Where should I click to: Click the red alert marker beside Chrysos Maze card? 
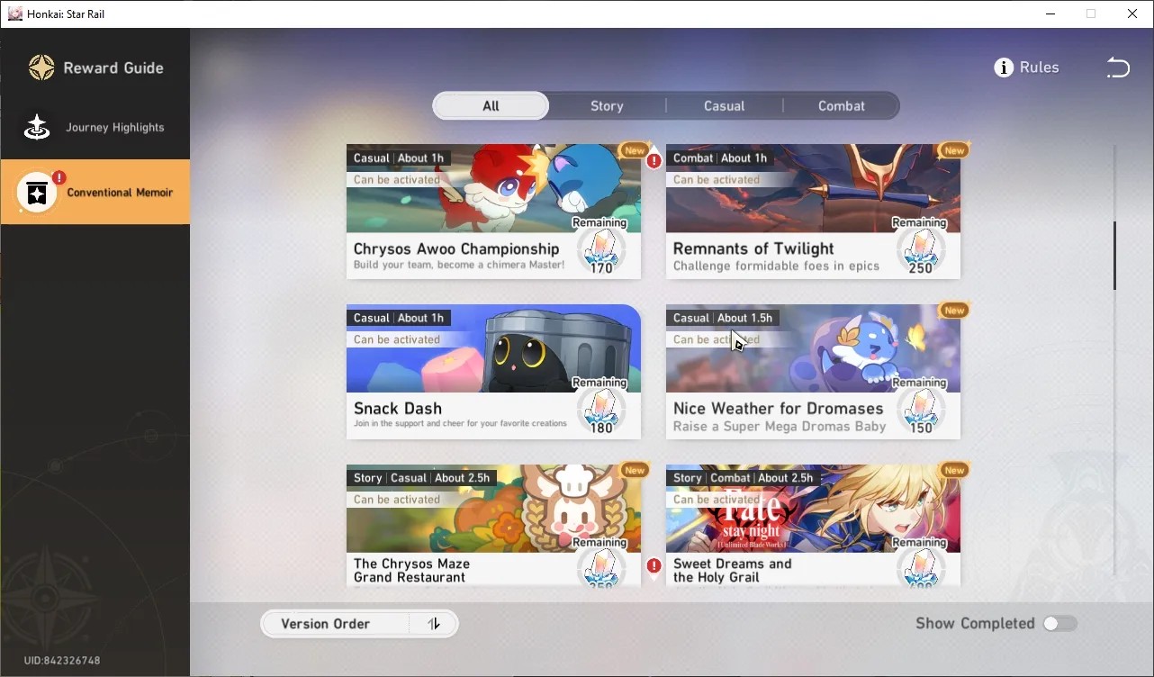[654, 566]
